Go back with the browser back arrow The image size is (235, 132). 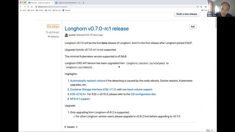click(21, 7)
